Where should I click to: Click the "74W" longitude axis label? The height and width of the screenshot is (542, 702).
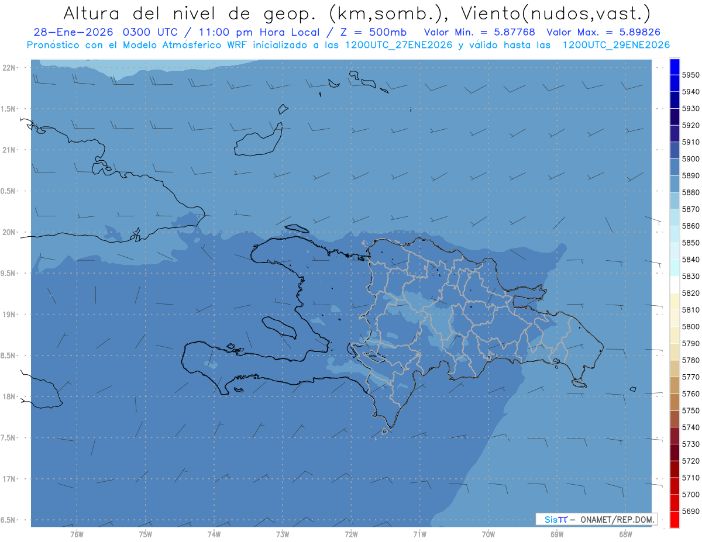[x=214, y=534]
